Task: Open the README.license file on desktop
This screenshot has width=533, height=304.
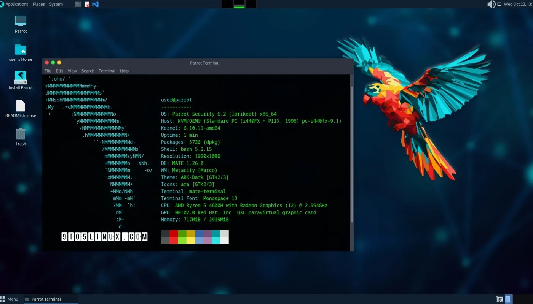Action: [x=20, y=106]
